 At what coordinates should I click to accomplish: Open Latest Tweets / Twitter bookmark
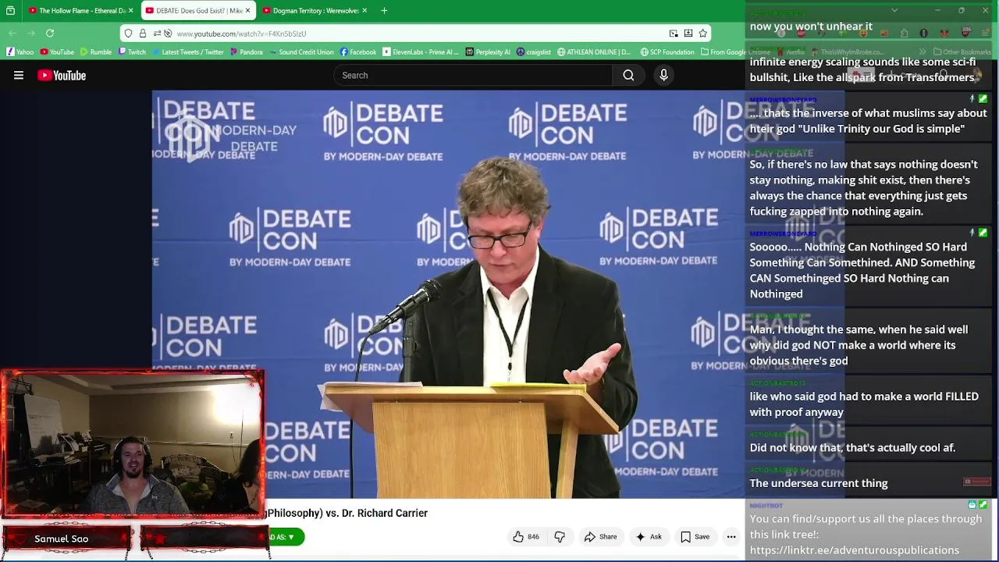(x=187, y=52)
